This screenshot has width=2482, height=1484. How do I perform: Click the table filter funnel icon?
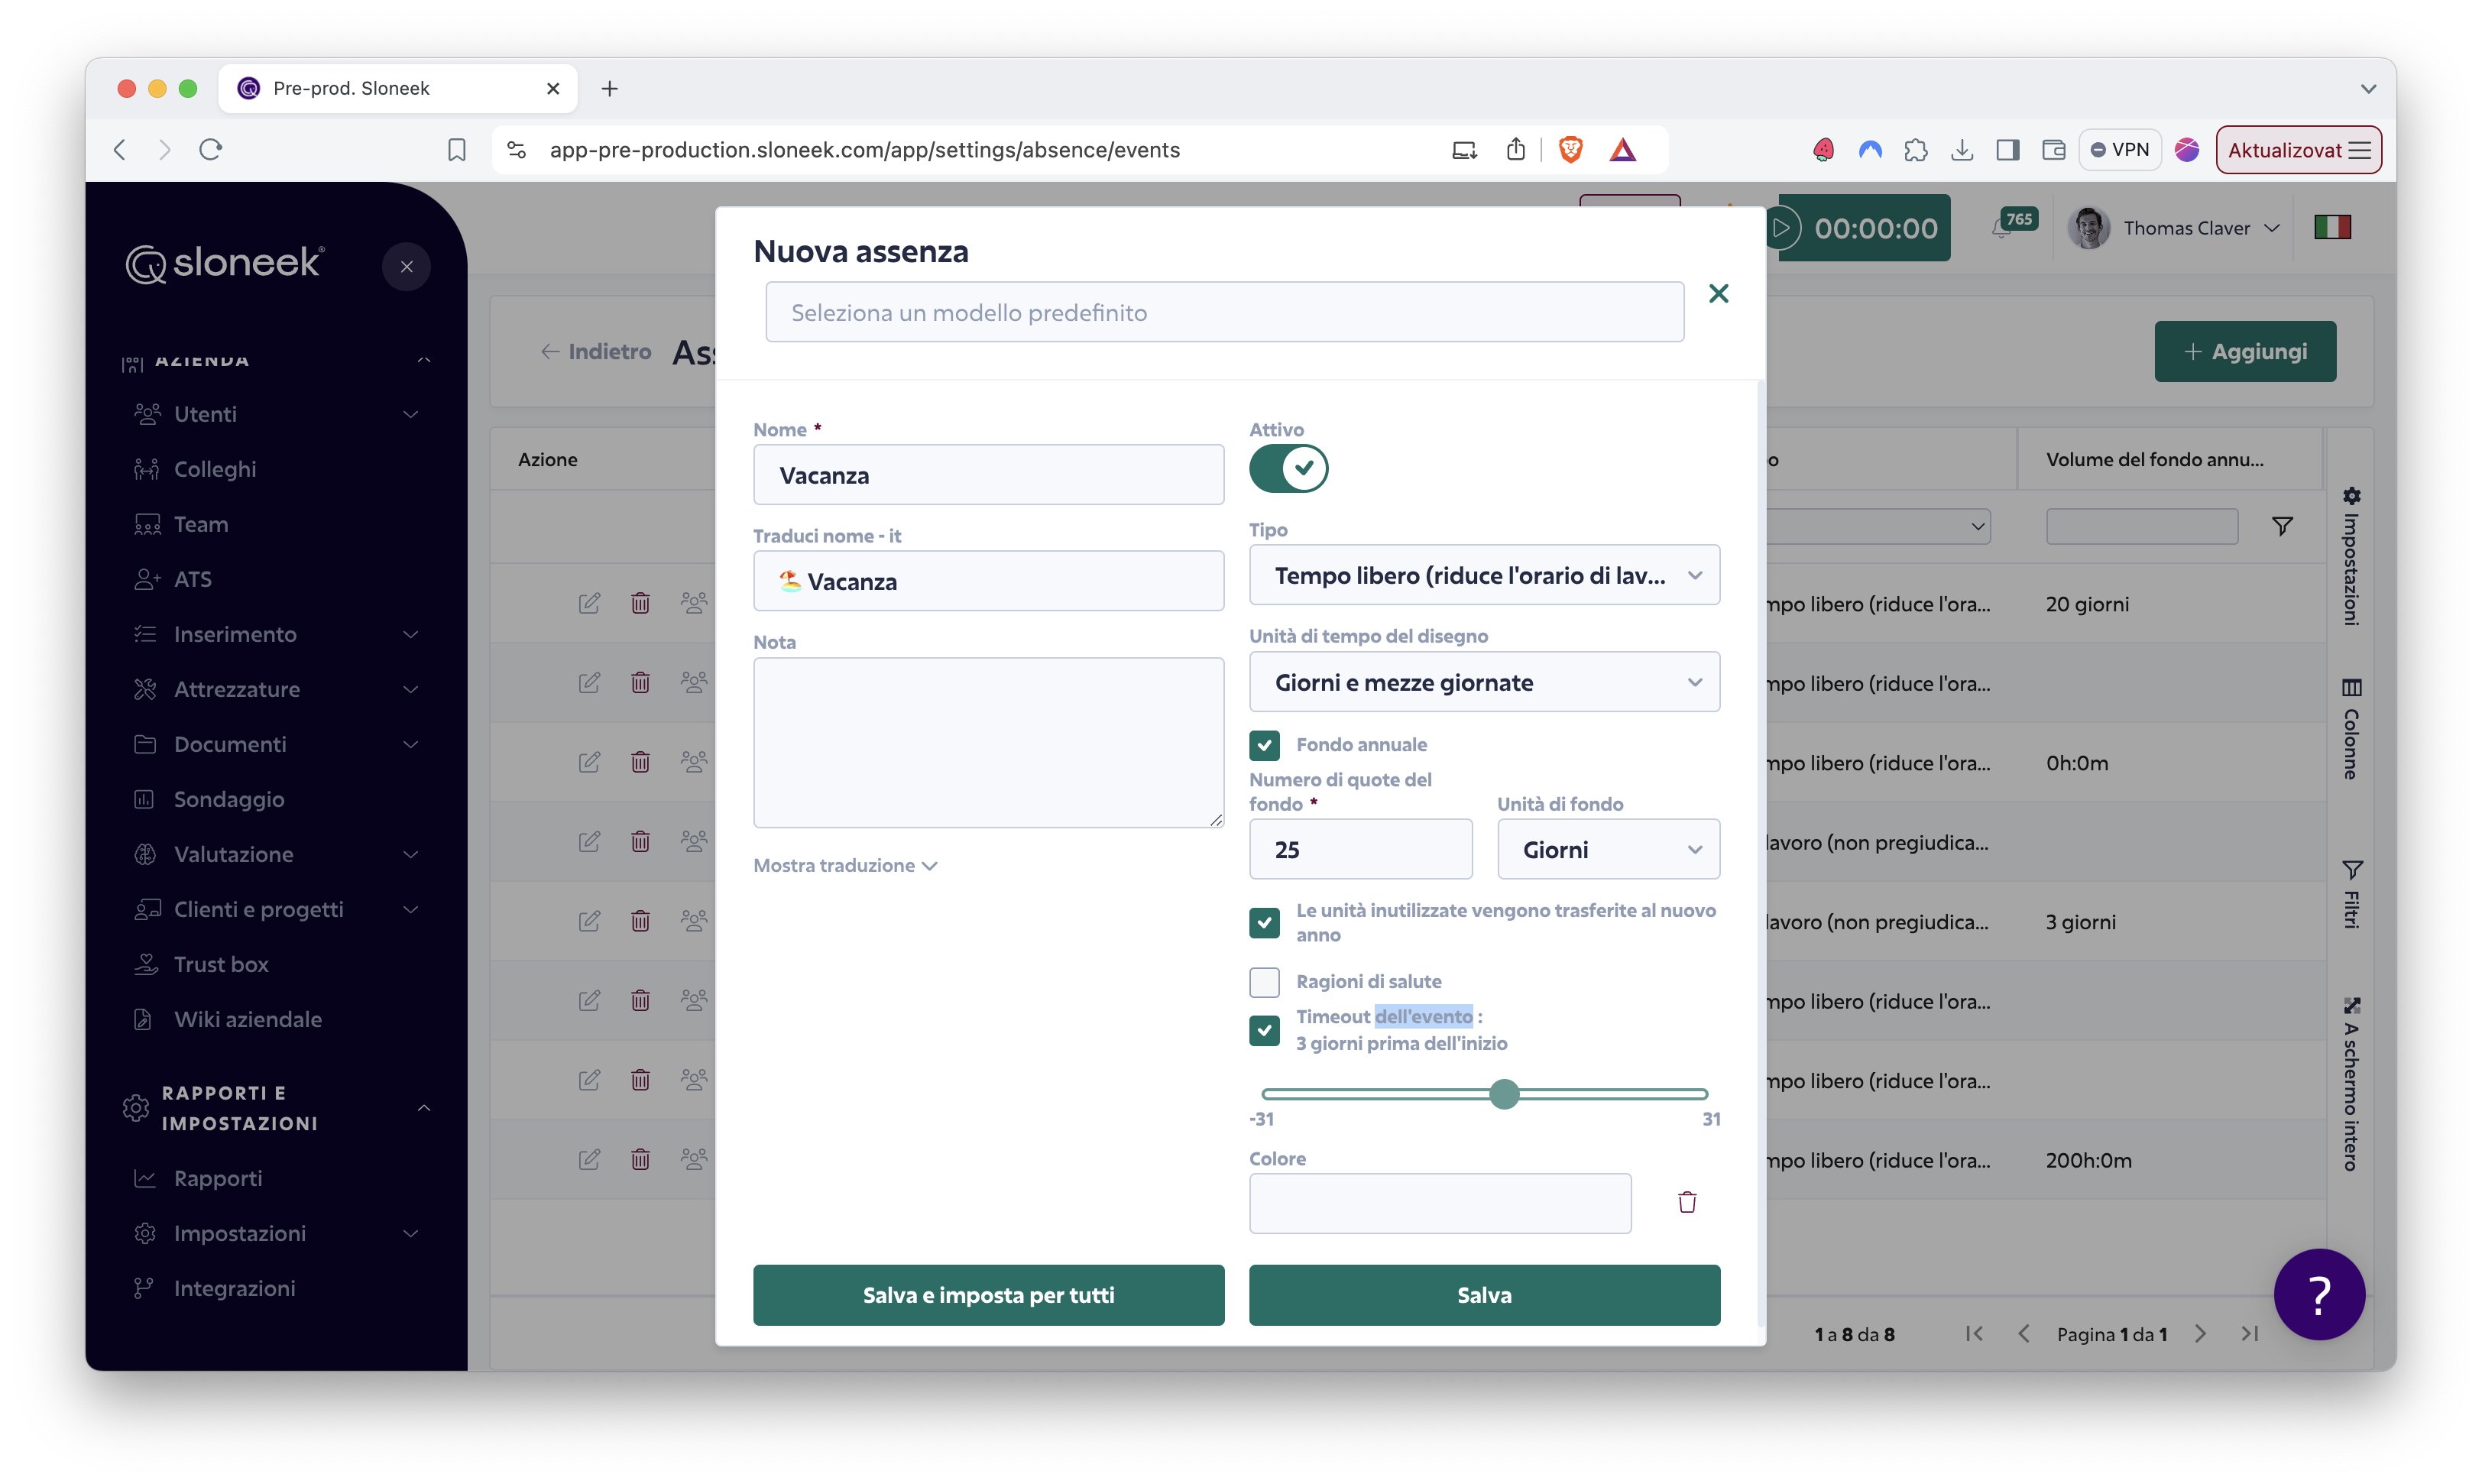(2282, 526)
